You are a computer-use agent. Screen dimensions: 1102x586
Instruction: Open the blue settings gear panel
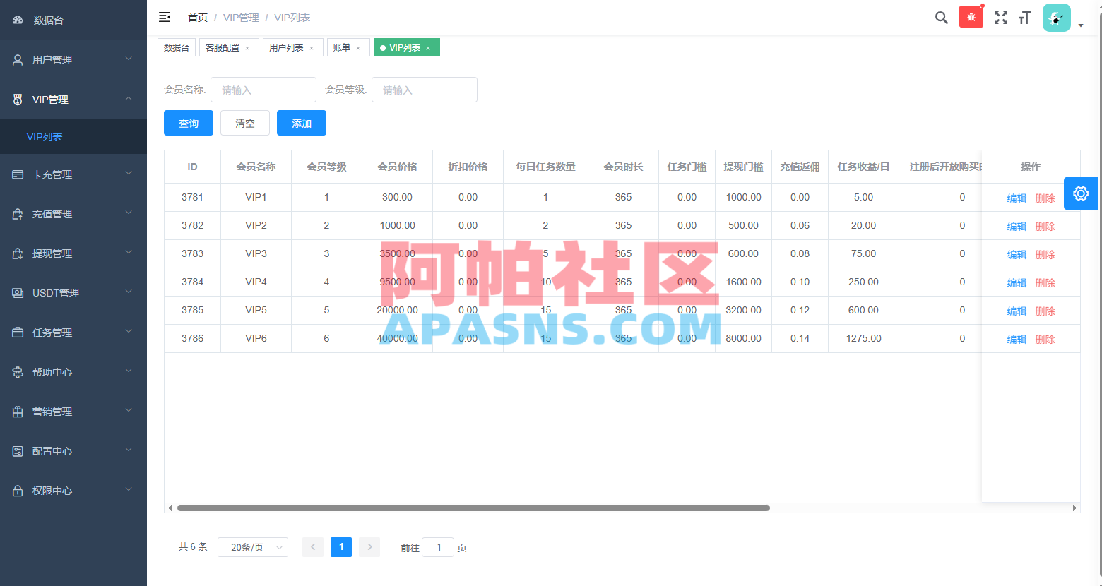[1081, 193]
